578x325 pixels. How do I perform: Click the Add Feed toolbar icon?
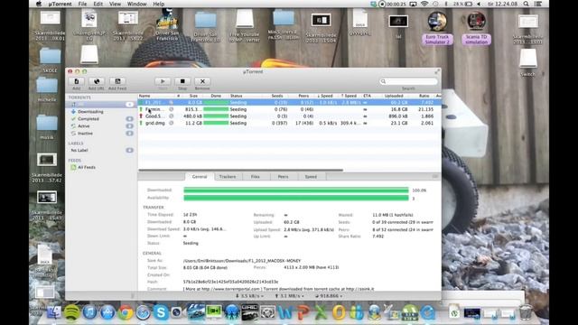(117, 81)
